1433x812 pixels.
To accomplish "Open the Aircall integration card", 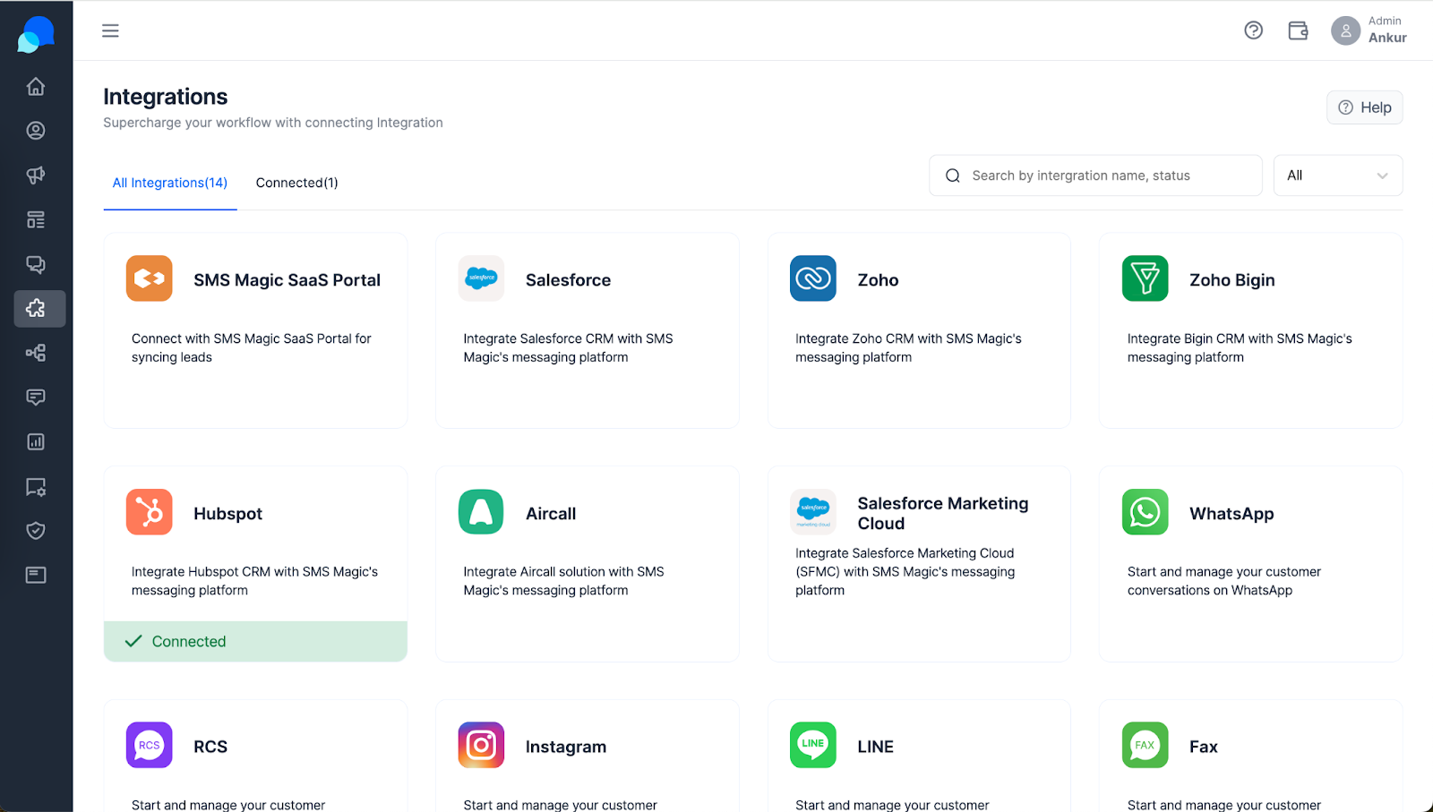I will (x=588, y=564).
